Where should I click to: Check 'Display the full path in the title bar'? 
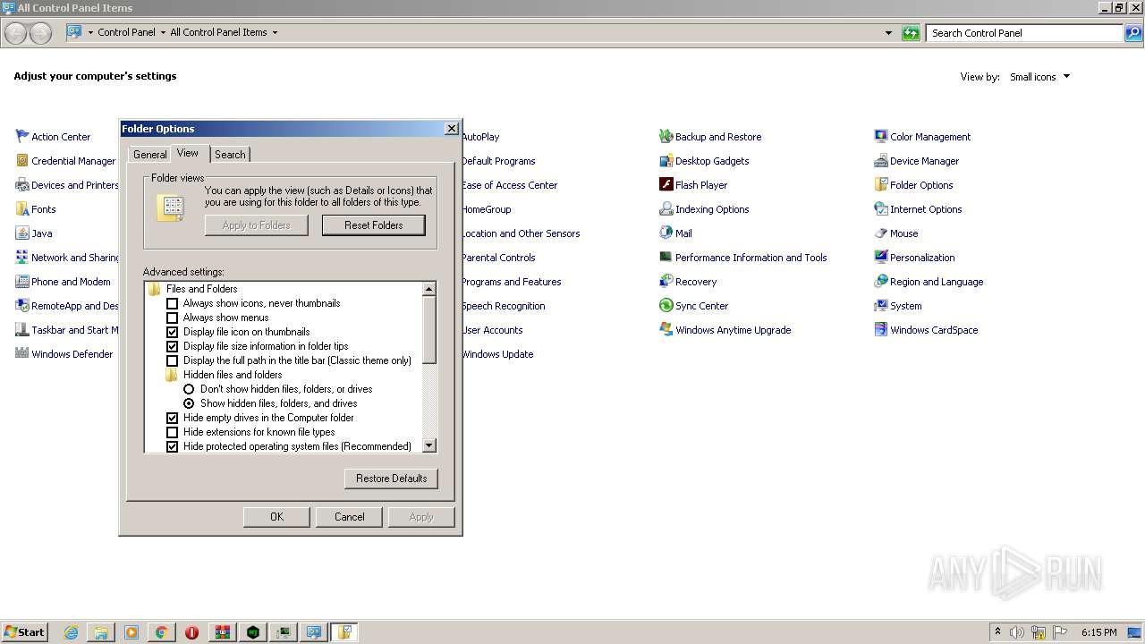[173, 360]
